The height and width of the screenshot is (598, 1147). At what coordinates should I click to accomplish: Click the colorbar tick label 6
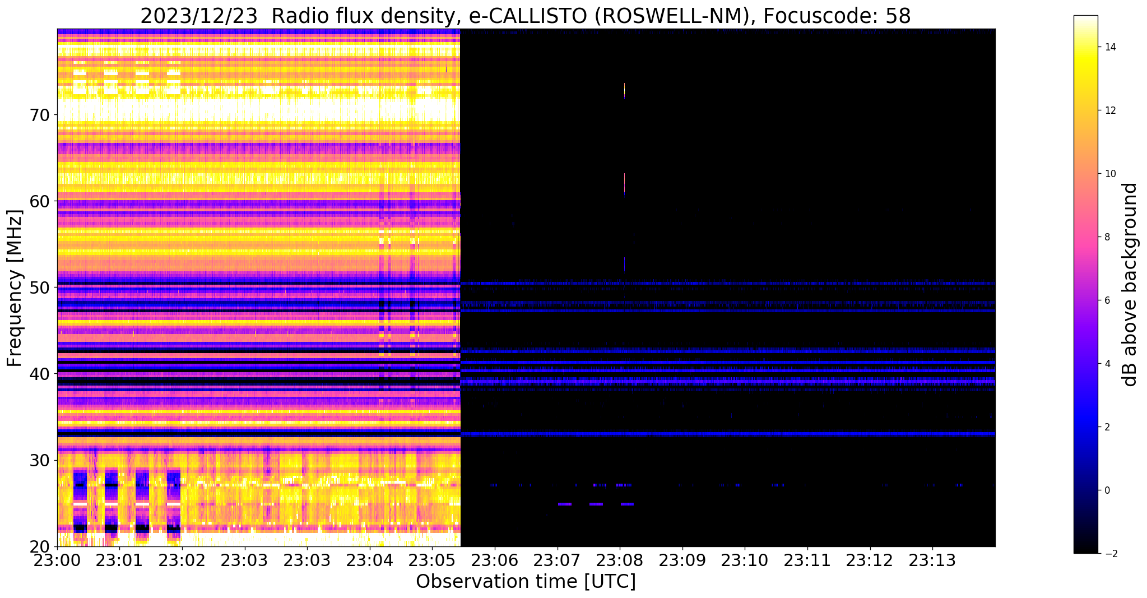point(1107,300)
